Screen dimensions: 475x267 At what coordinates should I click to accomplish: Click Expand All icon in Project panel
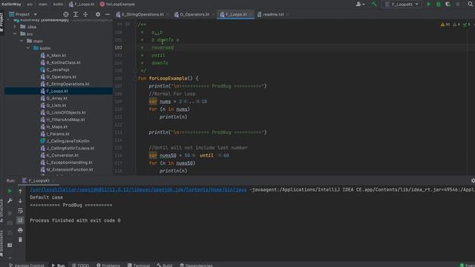(76, 14)
